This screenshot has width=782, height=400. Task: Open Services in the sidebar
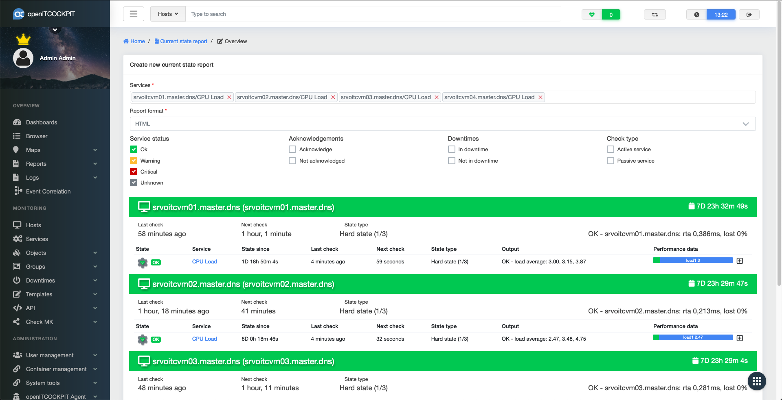tap(55, 239)
